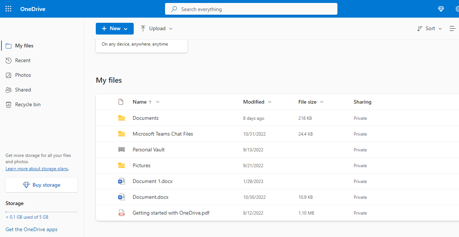The image size is (459, 237).
Task: Open the Modified column dropdown chevron
Action: [x=270, y=102]
